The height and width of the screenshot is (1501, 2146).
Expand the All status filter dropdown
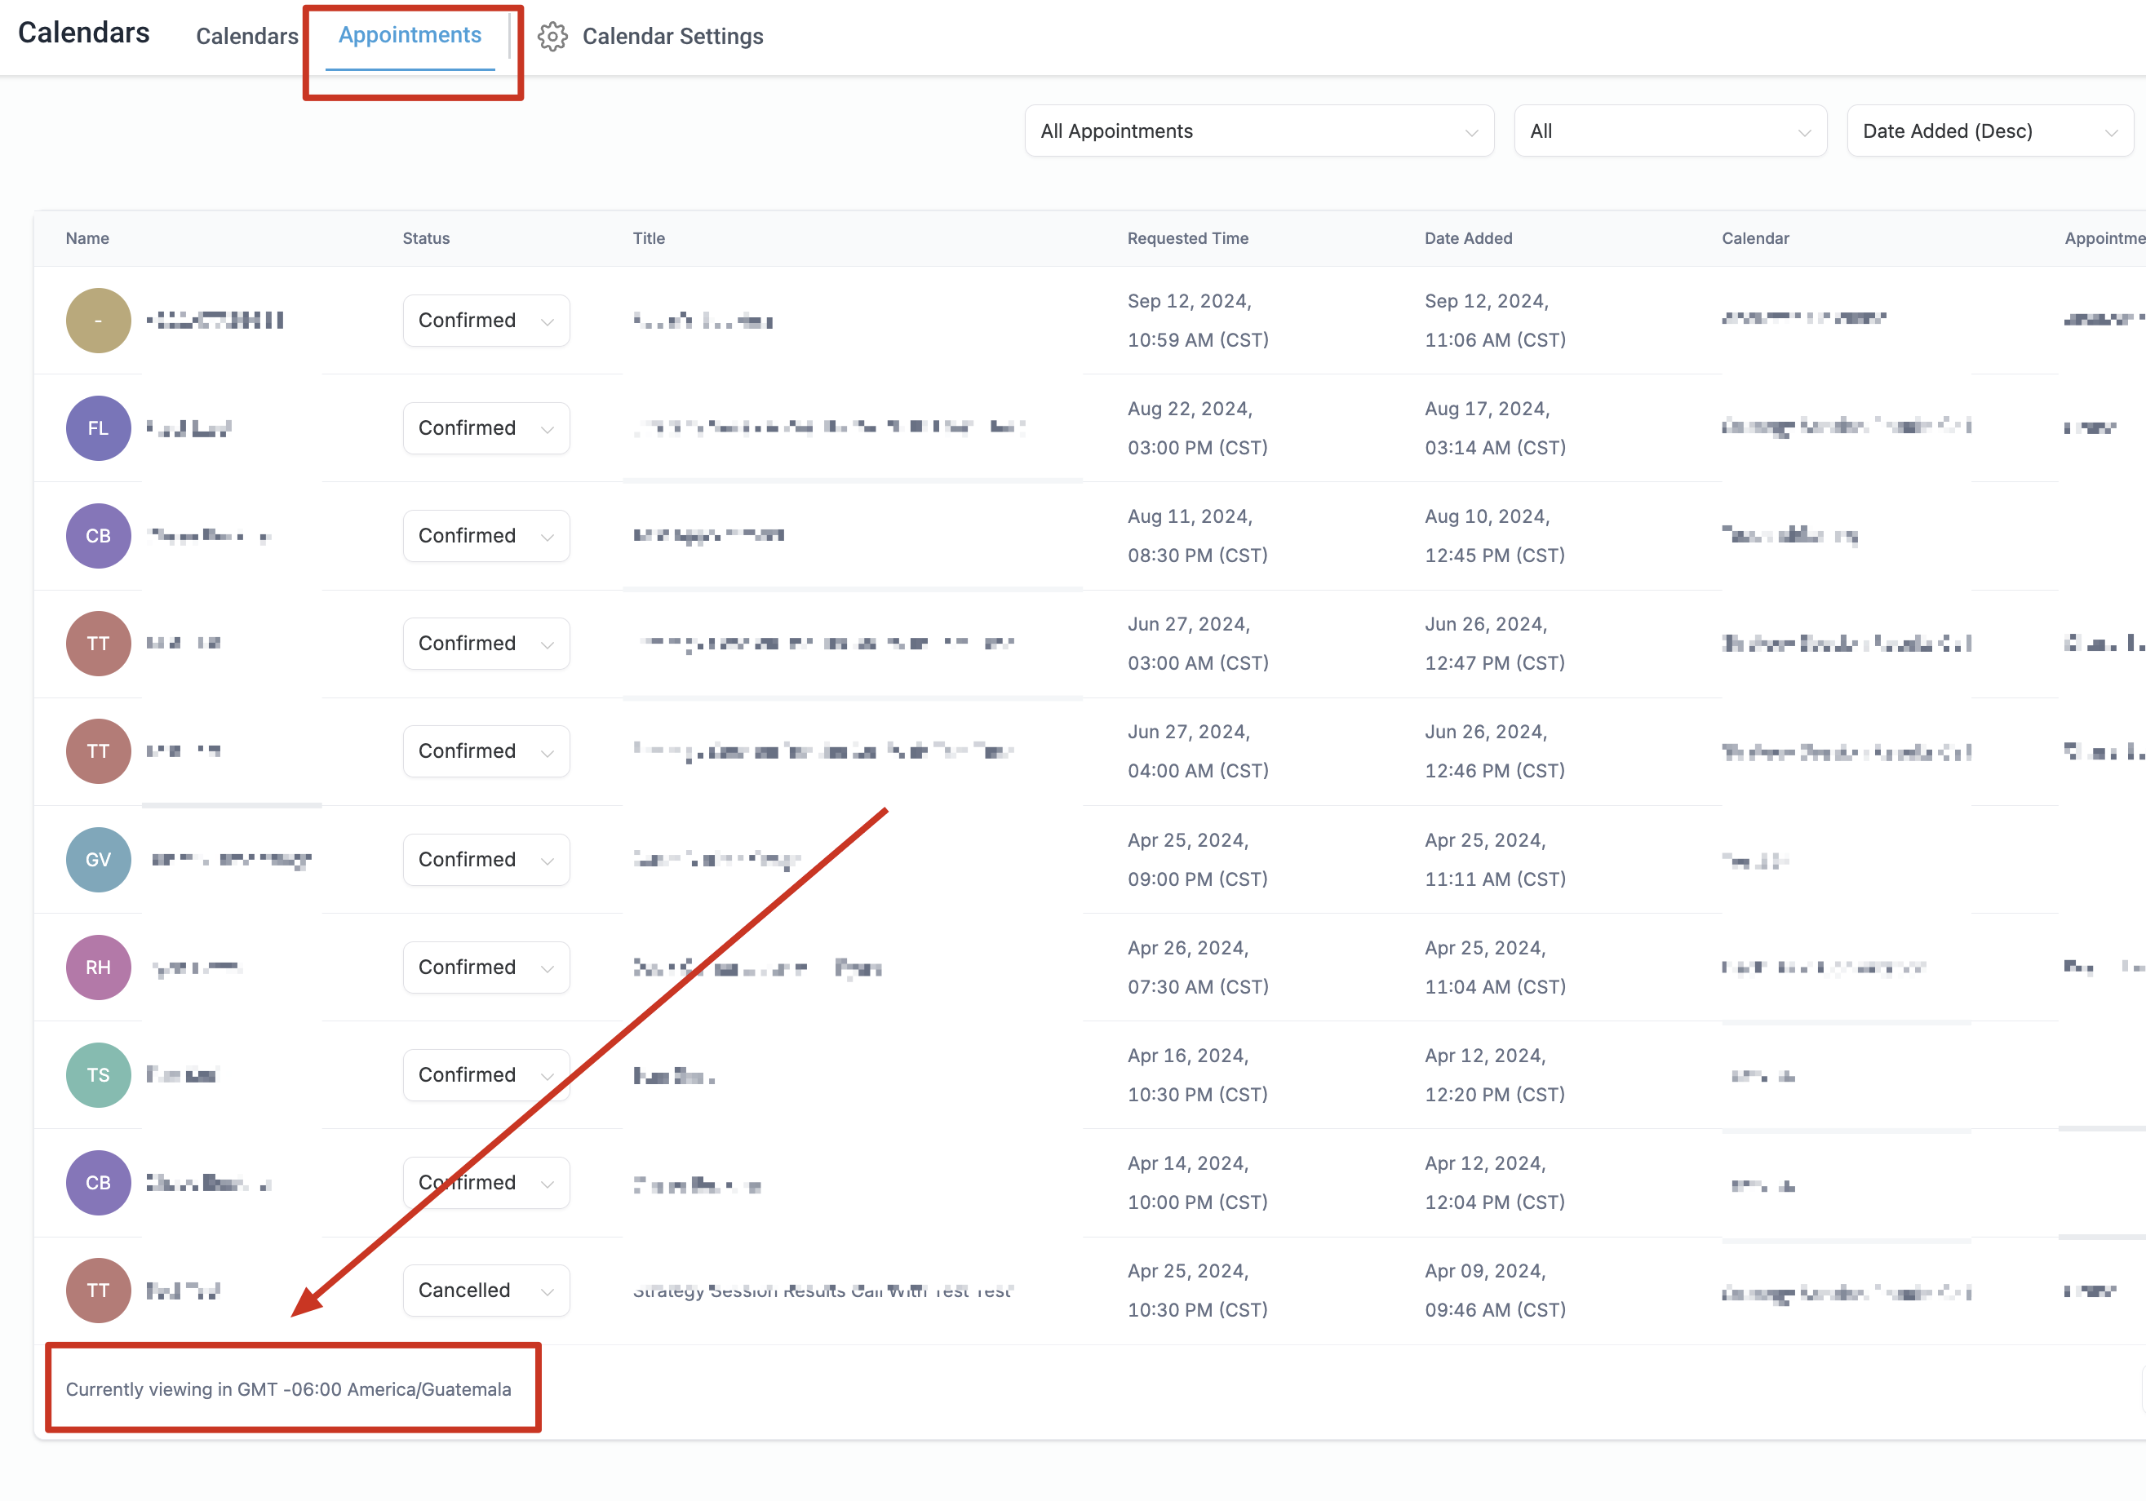[x=1669, y=131]
